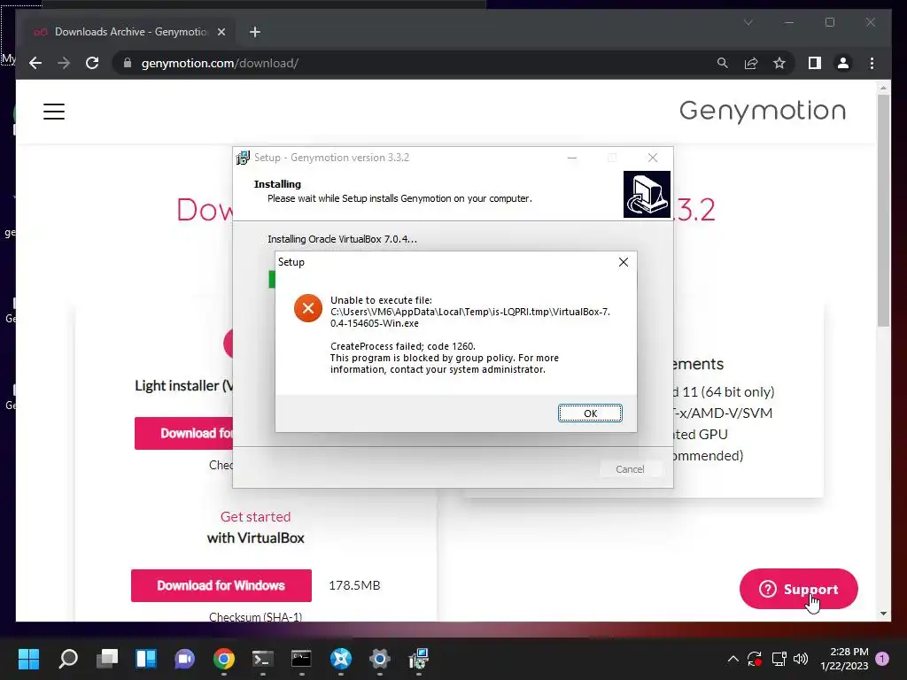907x680 pixels.
Task: Close the Downloads Archive tab
Action: 221,32
